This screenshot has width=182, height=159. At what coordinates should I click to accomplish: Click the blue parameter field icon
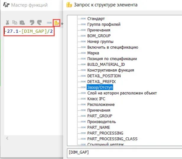coord(49,23)
